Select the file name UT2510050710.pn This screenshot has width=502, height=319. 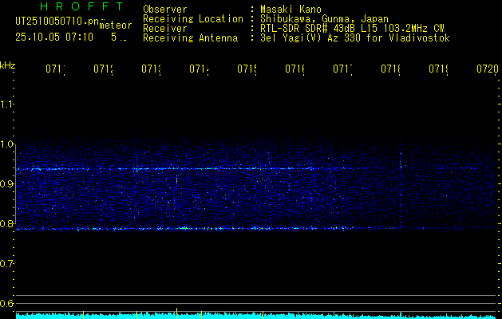point(57,22)
